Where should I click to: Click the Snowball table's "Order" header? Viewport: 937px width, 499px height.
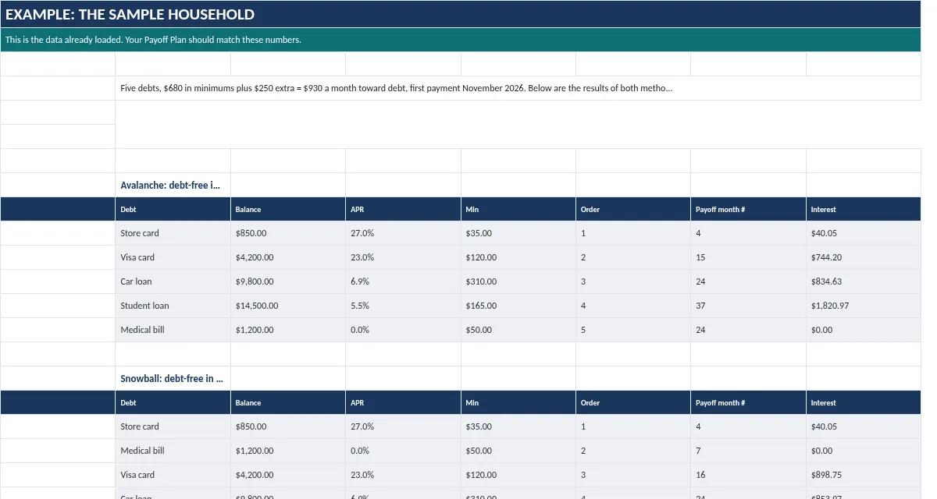[633, 402]
